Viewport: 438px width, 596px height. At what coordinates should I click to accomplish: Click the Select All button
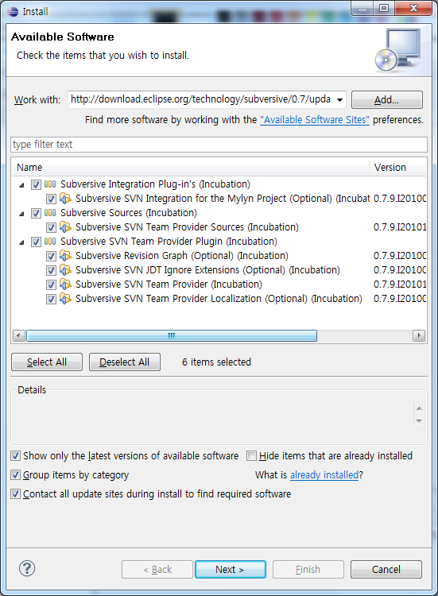(47, 362)
